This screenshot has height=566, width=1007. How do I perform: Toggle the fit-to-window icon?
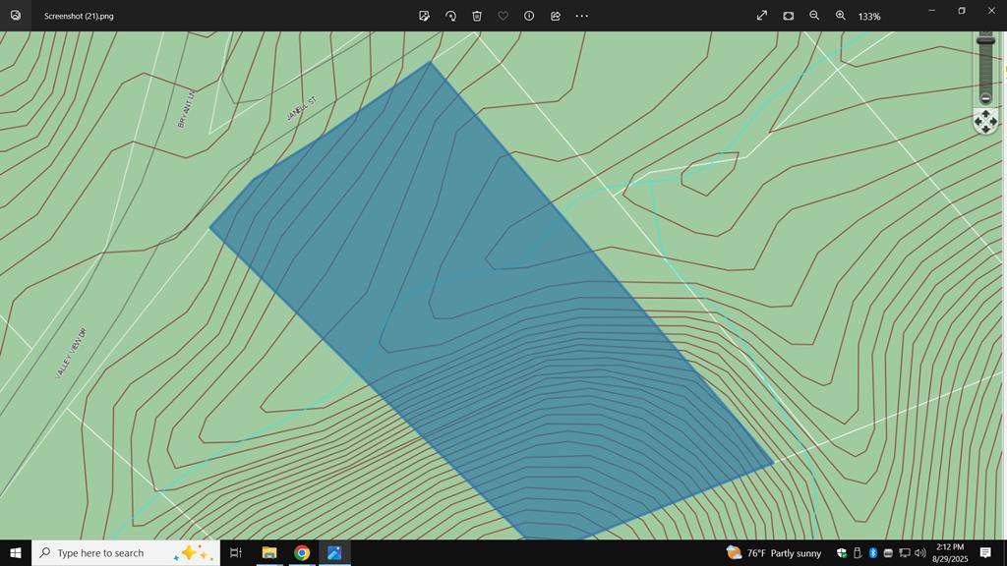[x=789, y=16]
